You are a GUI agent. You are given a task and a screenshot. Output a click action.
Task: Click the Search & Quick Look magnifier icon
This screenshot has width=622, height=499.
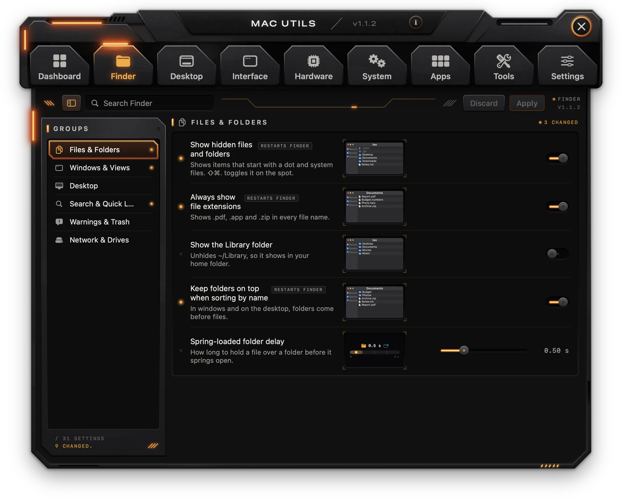[59, 204]
